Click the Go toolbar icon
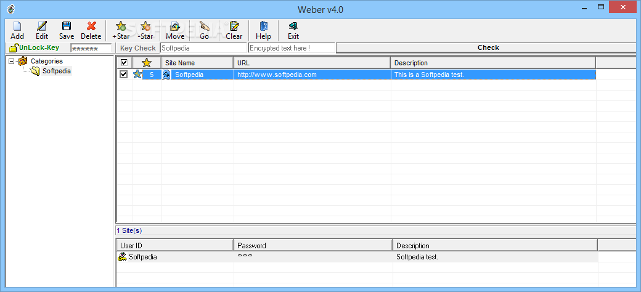Image resolution: width=641 pixels, height=292 pixels. (205, 26)
